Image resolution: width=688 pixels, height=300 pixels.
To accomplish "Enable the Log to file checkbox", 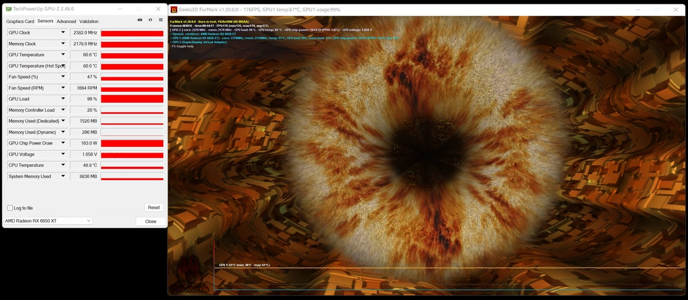I will (x=10, y=208).
